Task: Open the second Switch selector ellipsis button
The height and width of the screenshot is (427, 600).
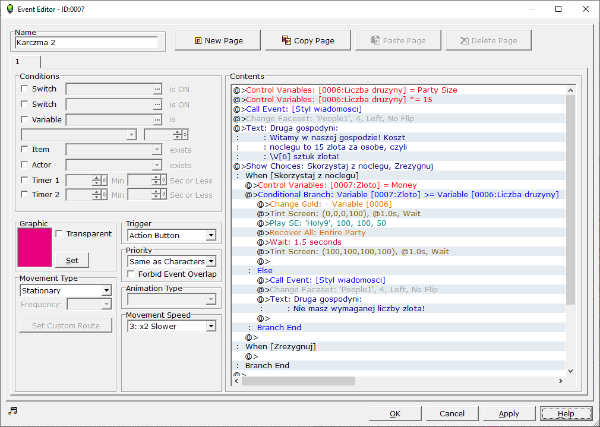Action: coord(157,104)
